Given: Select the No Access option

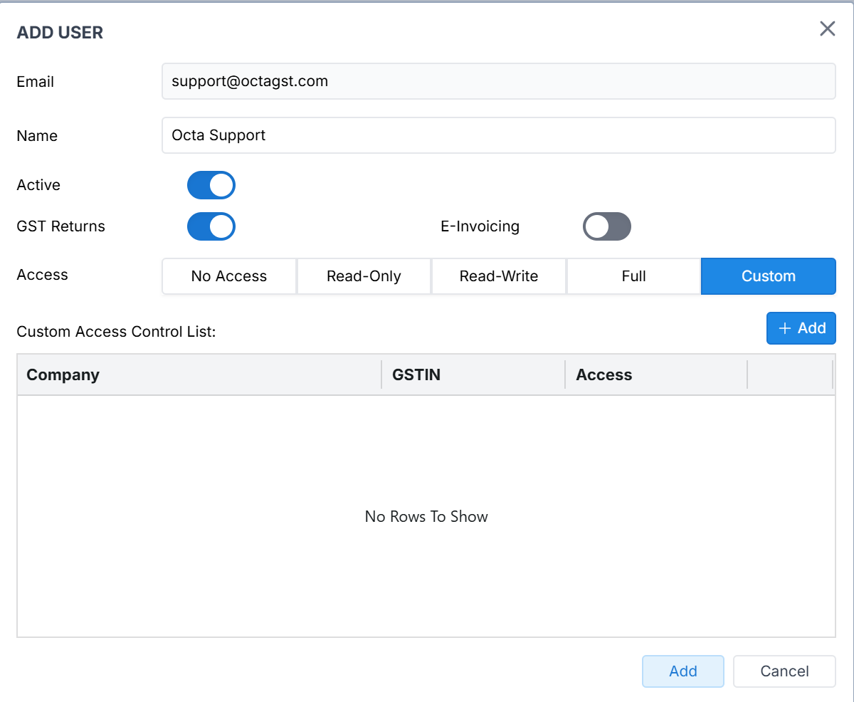Looking at the screenshot, I should point(228,276).
